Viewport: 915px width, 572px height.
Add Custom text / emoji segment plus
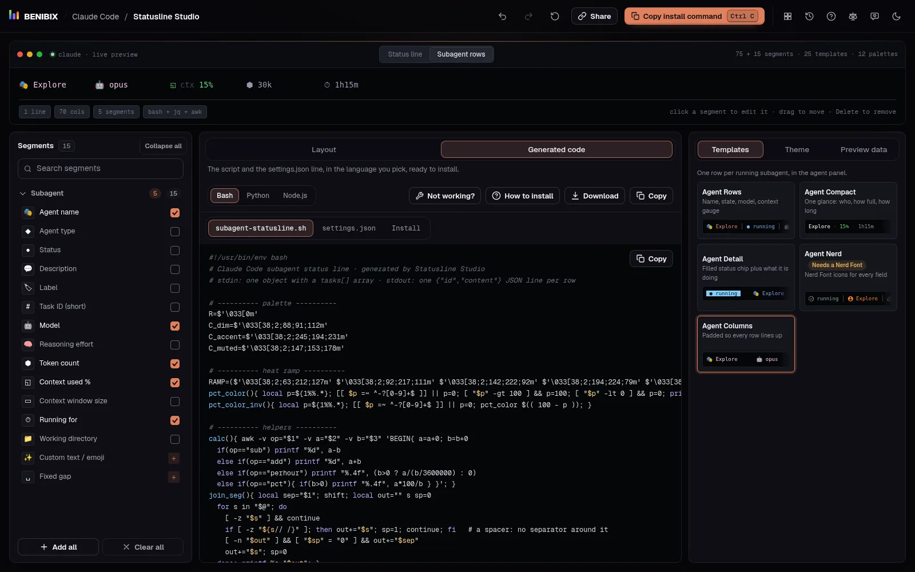point(174,458)
